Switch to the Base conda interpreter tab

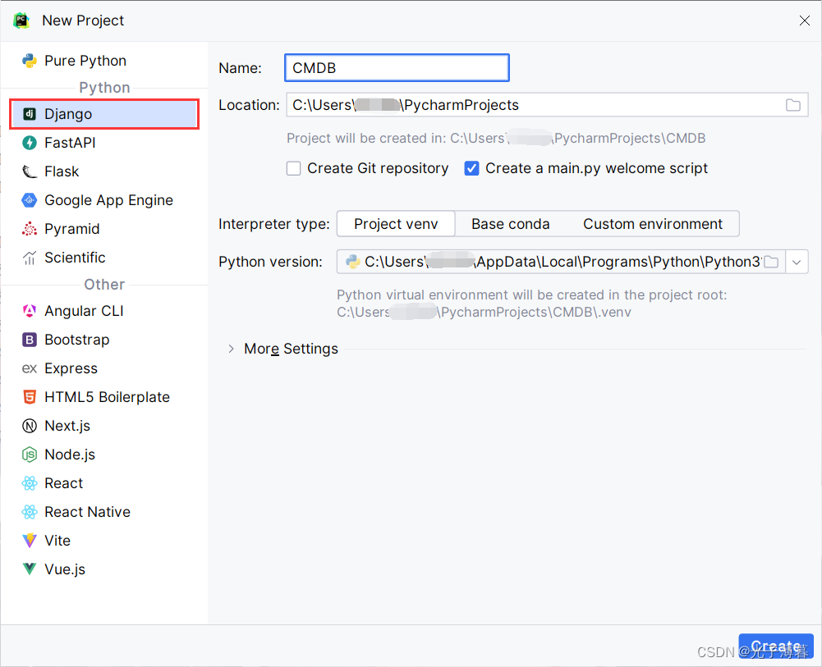pyautogui.click(x=510, y=223)
